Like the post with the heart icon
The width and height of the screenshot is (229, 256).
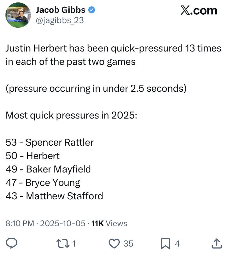click(114, 243)
